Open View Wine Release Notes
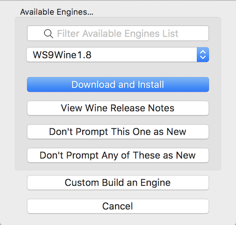The height and width of the screenshot is (225, 236). [118, 108]
